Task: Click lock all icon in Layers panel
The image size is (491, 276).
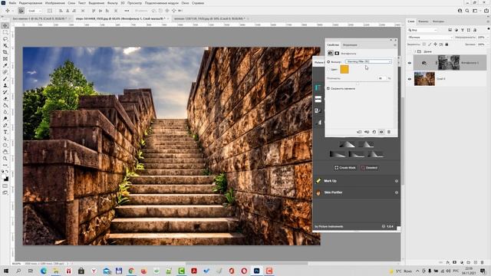Action: pyautogui.click(x=447, y=44)
